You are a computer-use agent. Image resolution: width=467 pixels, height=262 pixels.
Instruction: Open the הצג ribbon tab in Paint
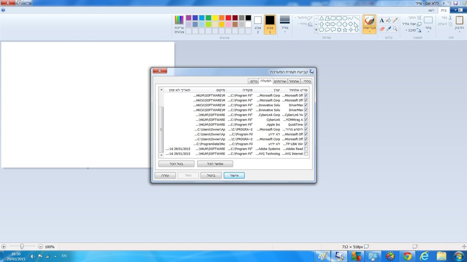point(431,10)
